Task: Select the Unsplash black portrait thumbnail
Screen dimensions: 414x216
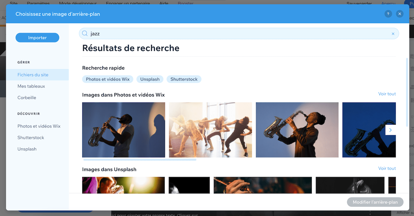Action: [189, 185]
